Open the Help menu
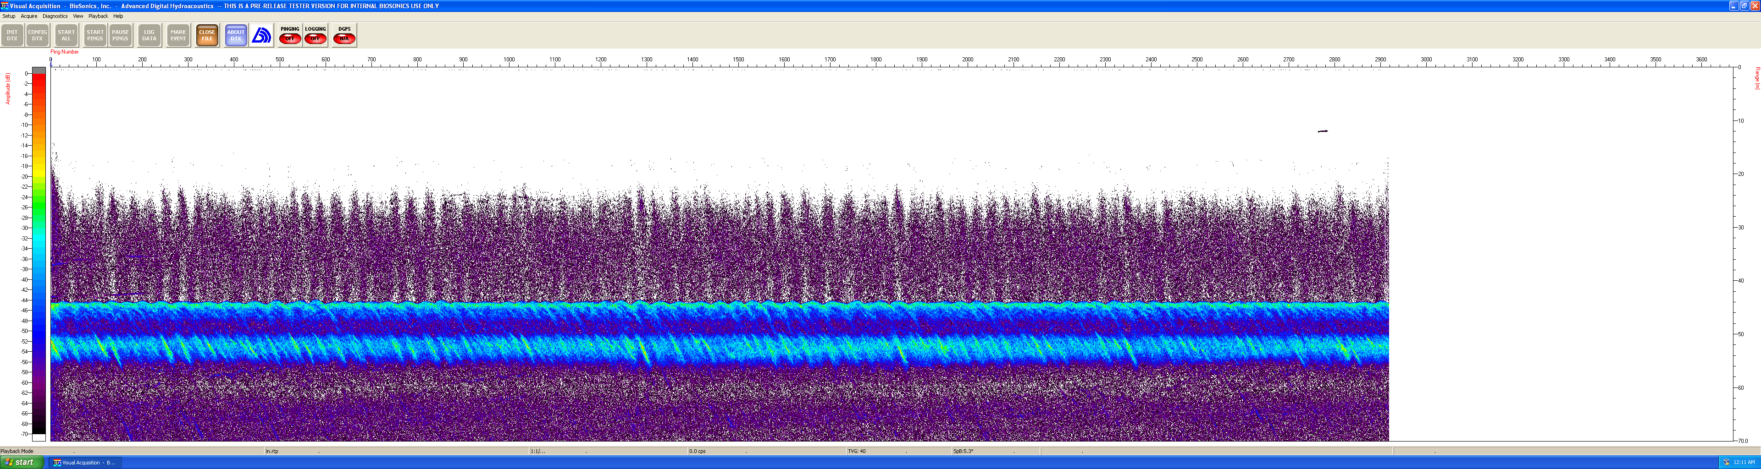 point(118,16)
